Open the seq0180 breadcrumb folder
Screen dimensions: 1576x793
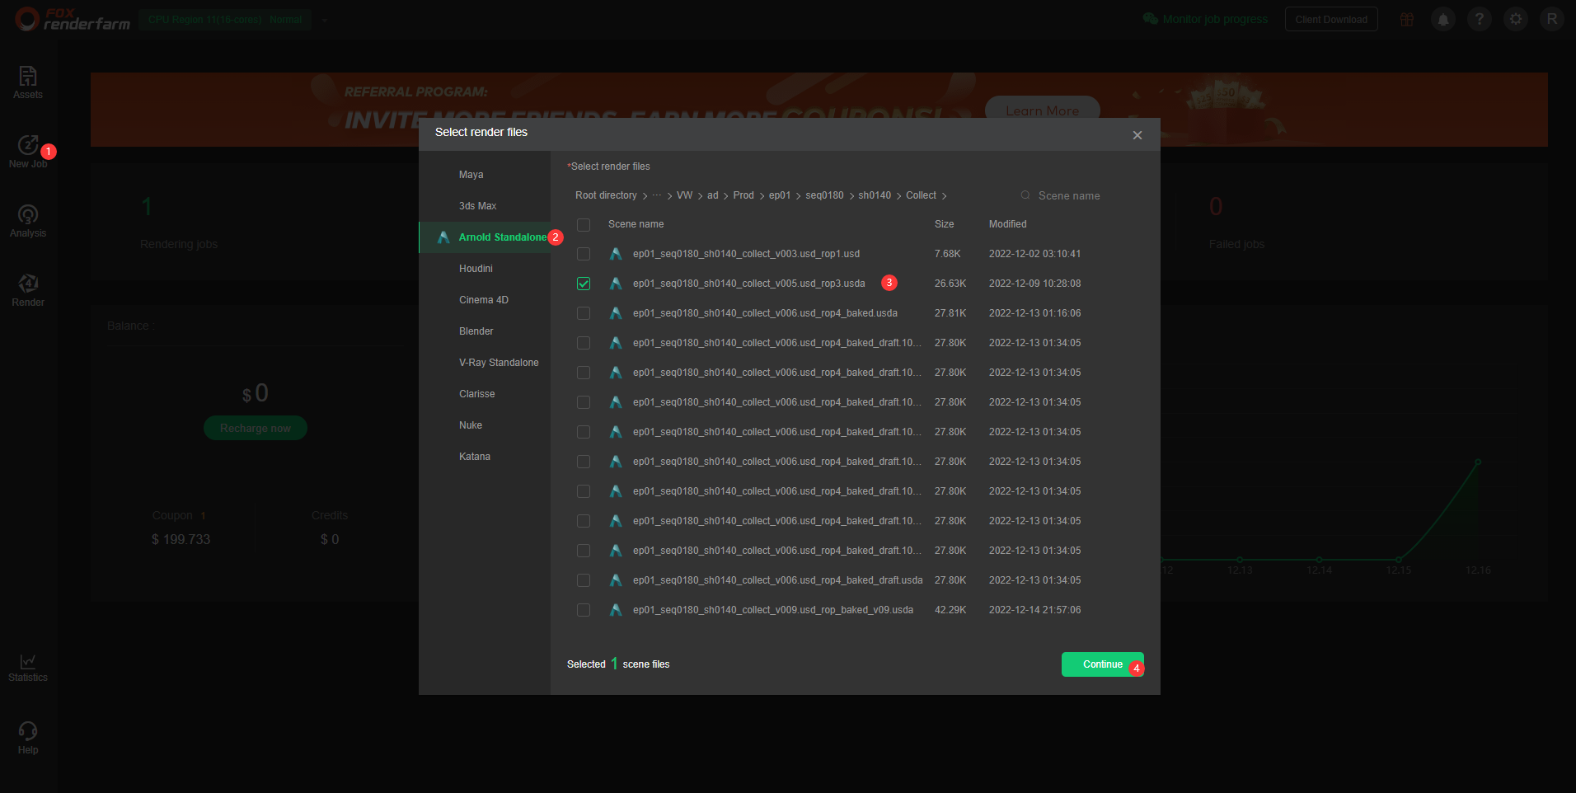[x=824, y=195]
